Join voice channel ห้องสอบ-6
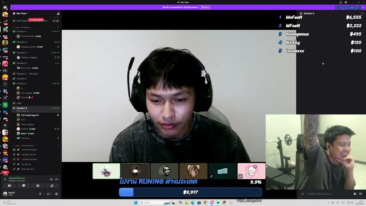 [36, 79]
